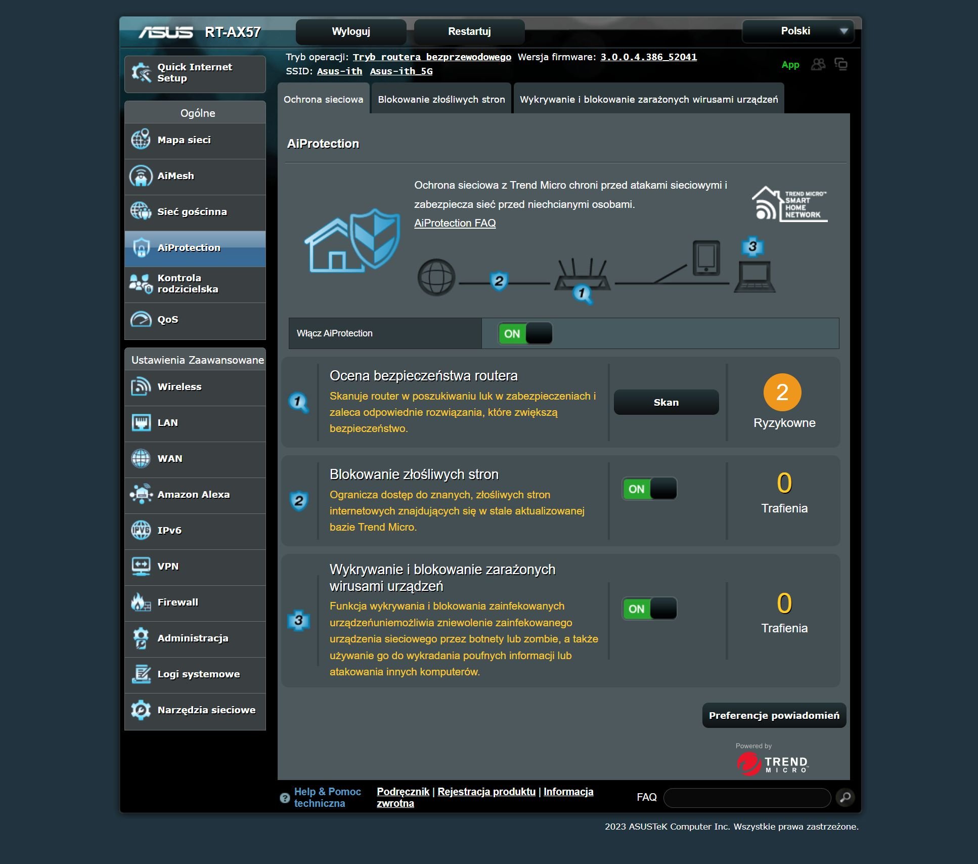The height and width of the screenshot is (864, 978).
Task: Click the FAQ search input field
Action: coord(747,798)
